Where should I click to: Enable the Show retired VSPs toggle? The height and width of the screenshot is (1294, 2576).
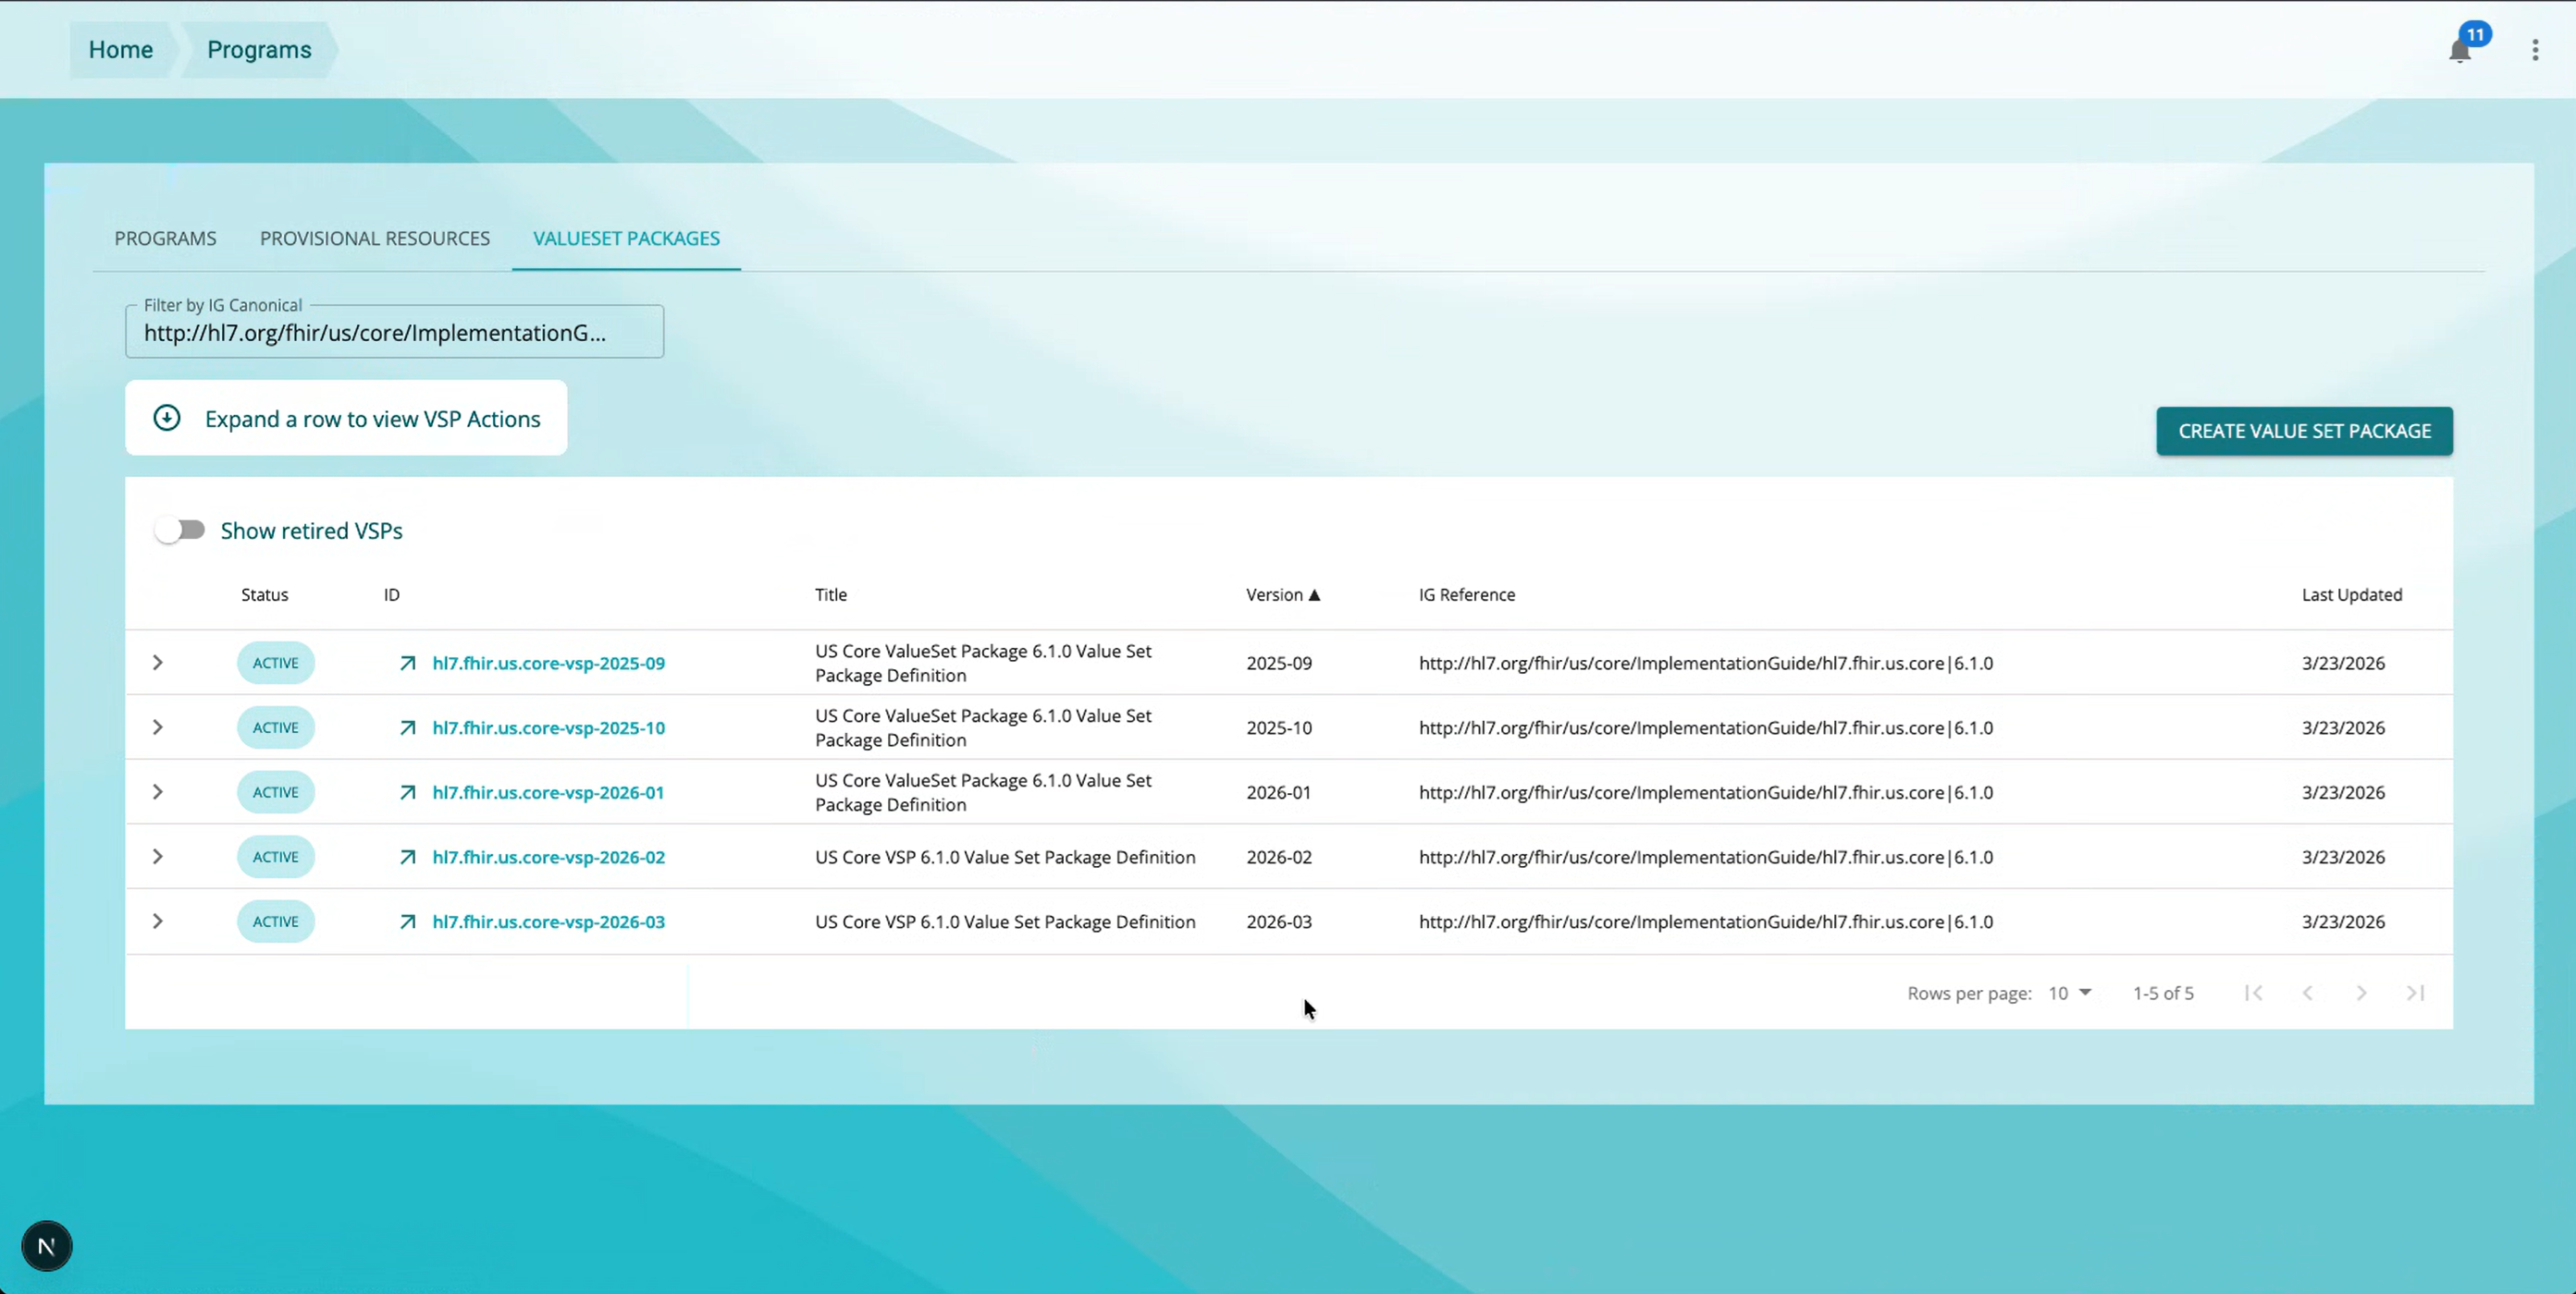(x=180, y=530)
